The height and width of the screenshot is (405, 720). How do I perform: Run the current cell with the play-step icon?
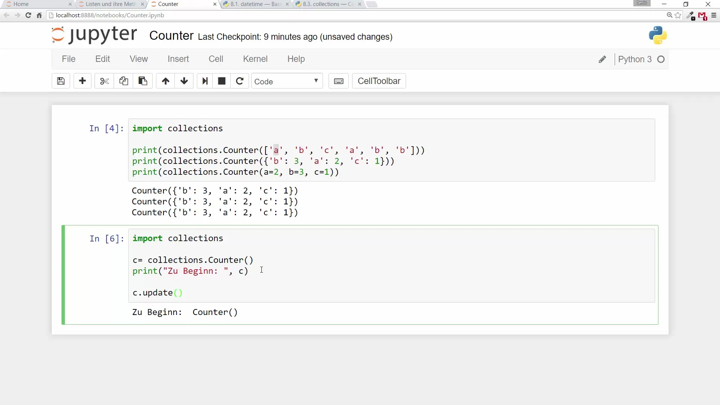(205, 81)
